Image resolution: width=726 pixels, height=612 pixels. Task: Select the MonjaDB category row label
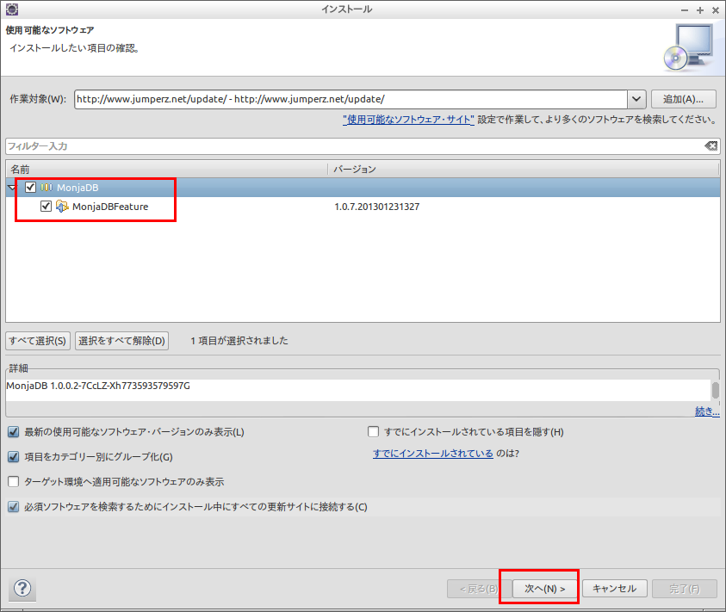pyautogui.click(x=78, y=188)
